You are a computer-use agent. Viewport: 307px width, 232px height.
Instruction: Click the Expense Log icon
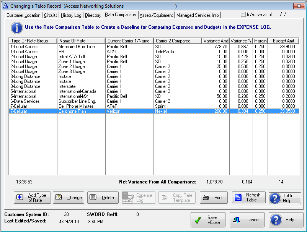(127, 198)
